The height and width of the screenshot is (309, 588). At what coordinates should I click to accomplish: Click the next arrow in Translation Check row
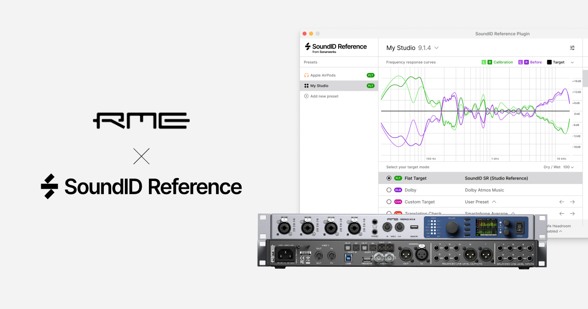pos(572,213)
